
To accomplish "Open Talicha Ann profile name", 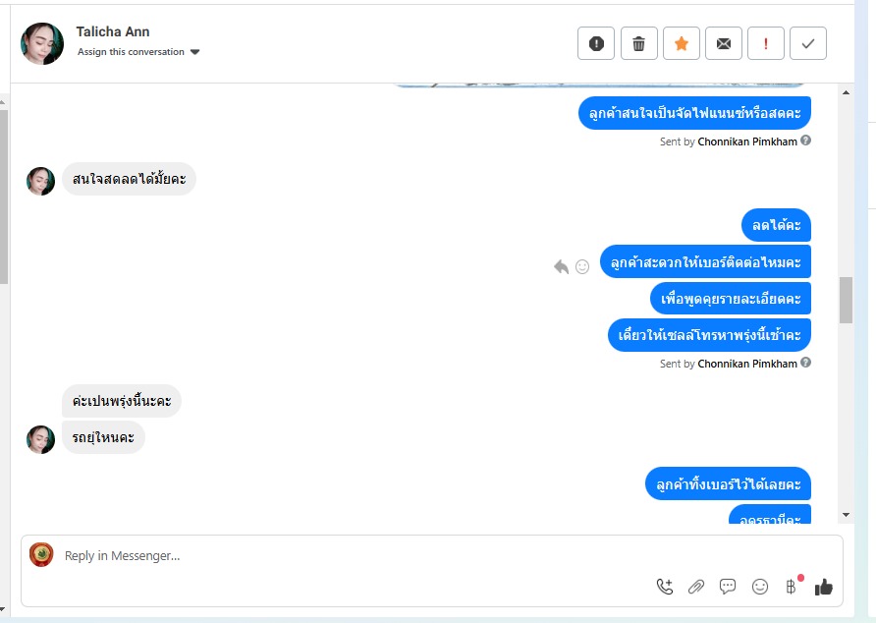I will [113, 31].
